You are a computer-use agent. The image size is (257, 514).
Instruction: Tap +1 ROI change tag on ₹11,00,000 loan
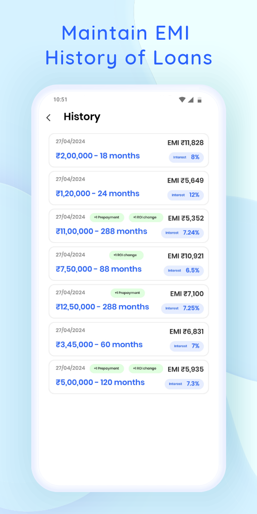click(146, 217)
